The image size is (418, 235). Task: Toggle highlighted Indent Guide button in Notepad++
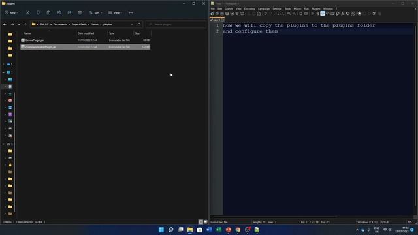pyautogui.click(x=323, y=13)
